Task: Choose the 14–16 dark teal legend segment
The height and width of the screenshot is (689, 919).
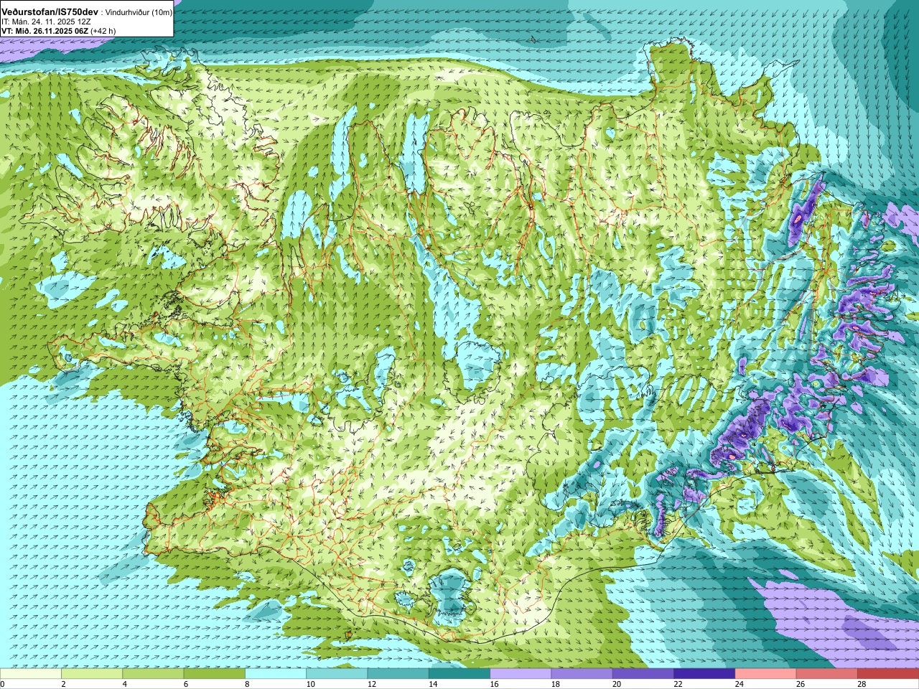Action: (x=459, y=674)
